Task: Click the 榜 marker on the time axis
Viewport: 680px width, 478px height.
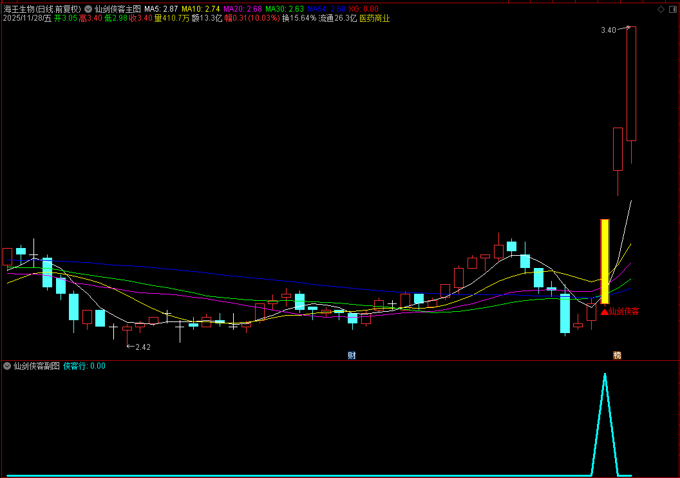Action: pos(617,355)
